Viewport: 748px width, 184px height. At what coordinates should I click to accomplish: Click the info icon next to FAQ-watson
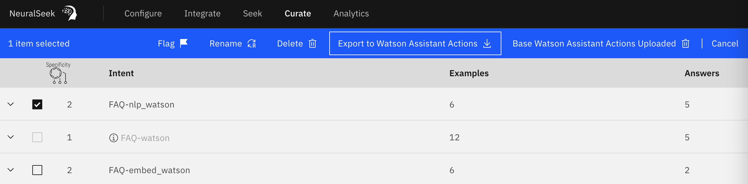tap(114, 138)
